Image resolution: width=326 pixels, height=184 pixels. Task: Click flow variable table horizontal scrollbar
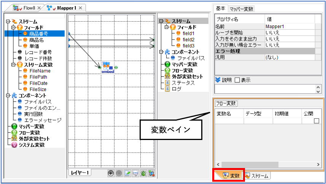click(x=250, y=165)
